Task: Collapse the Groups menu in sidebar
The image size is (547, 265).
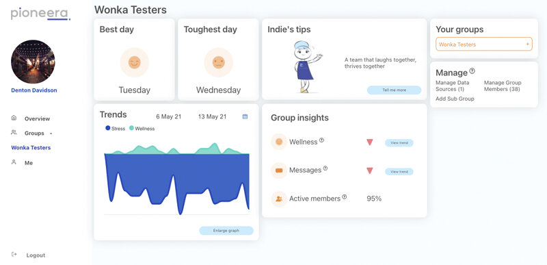Action: click(51, 134)
